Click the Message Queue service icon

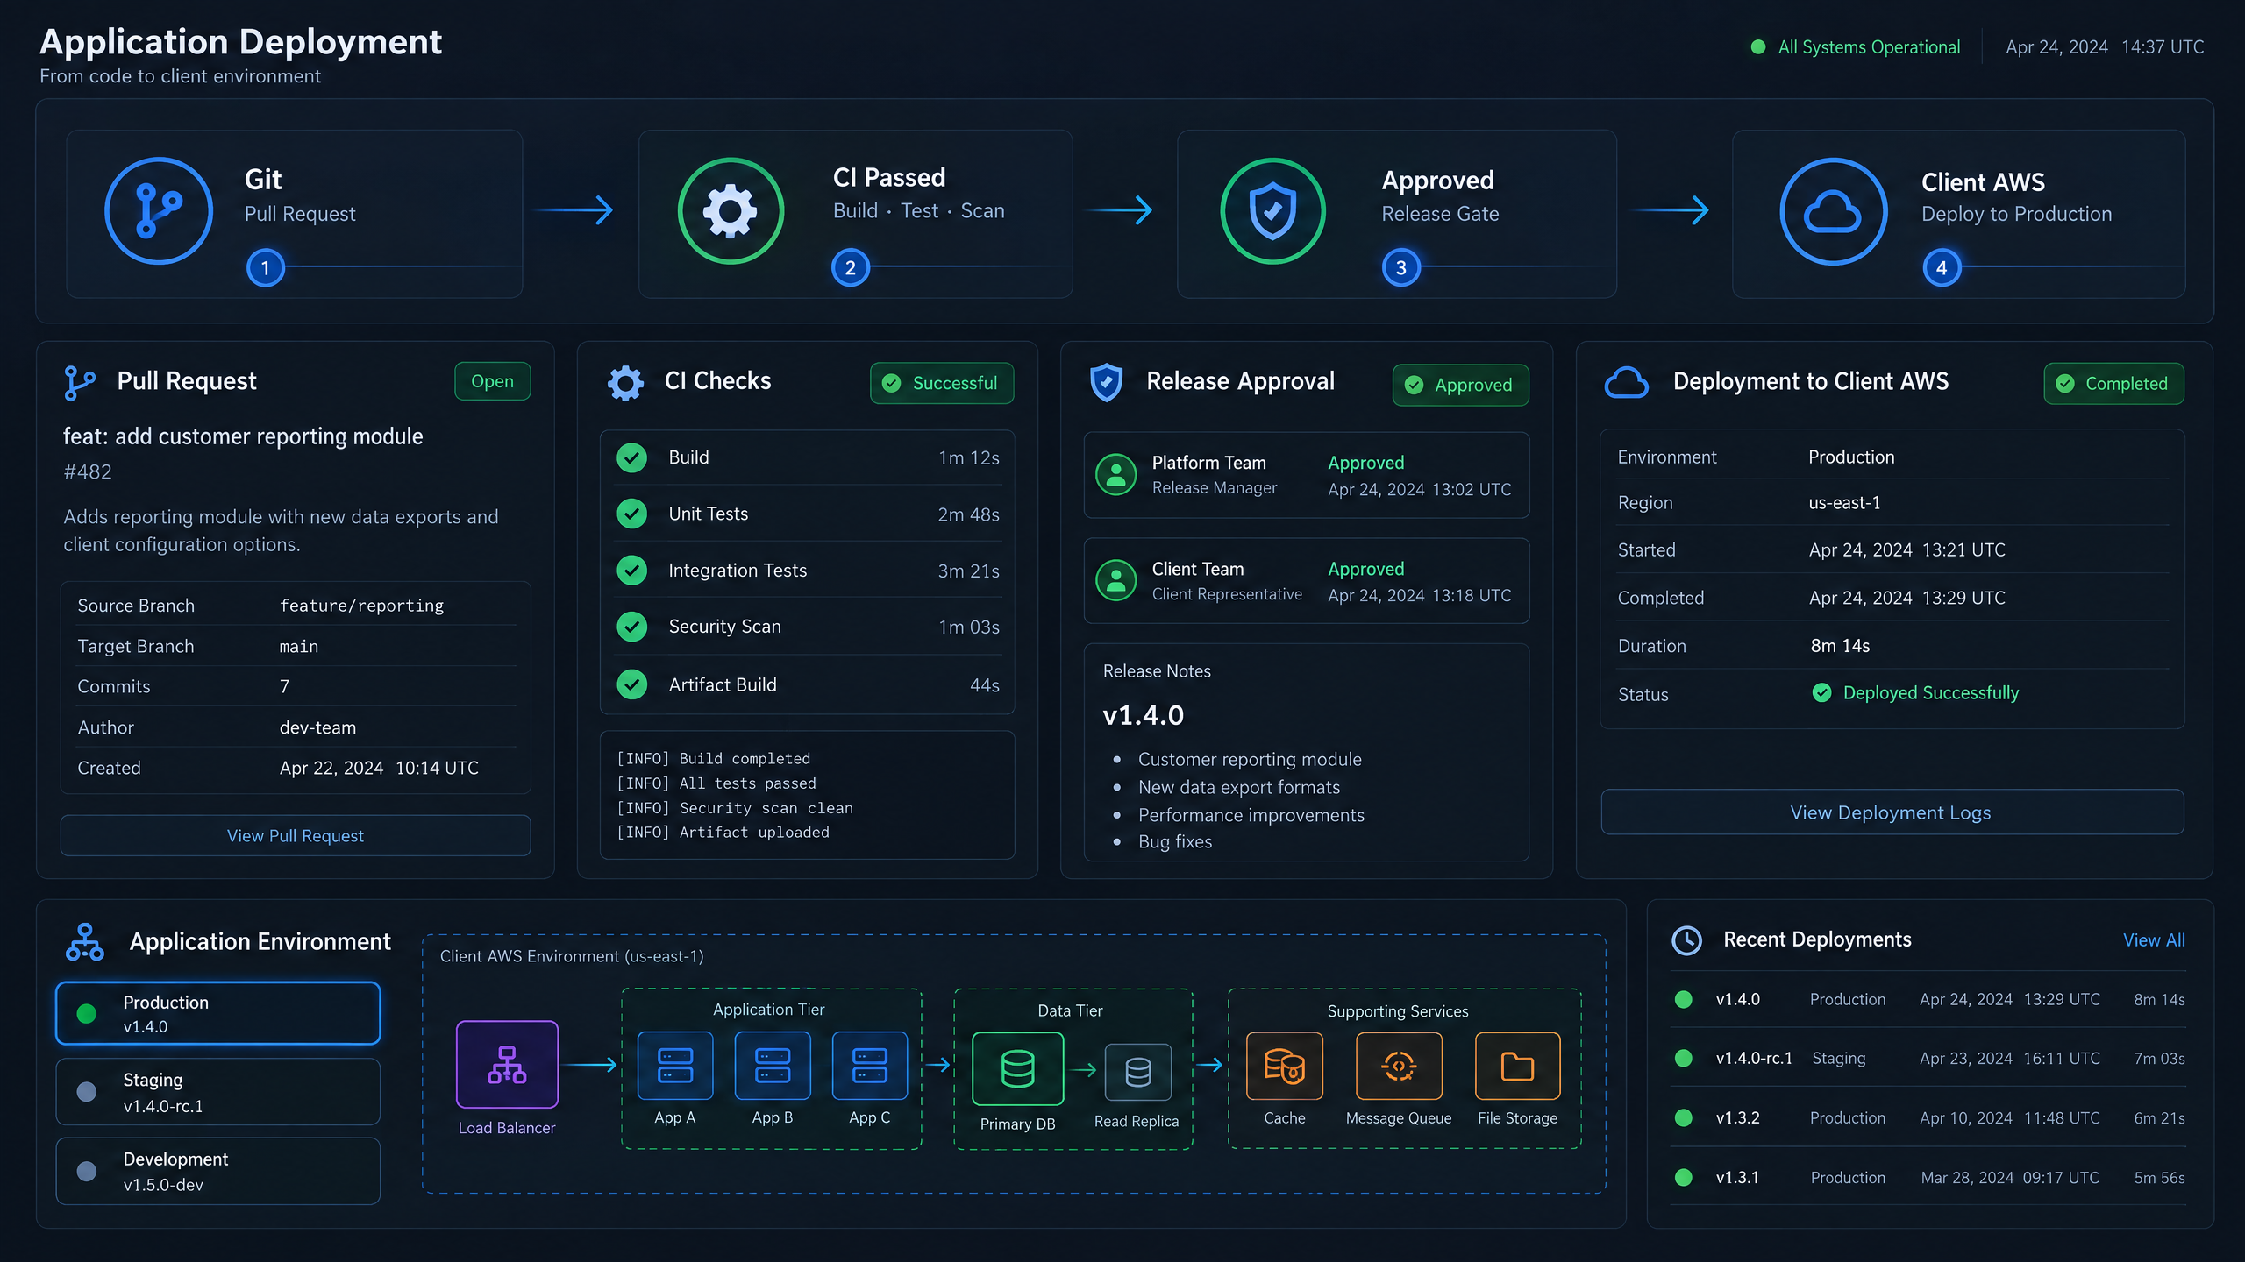[x=1399, y=1066]
